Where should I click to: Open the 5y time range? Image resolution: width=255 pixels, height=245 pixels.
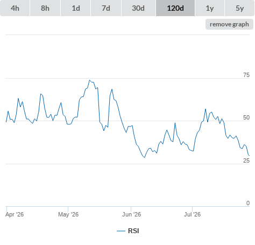point(239,8)
